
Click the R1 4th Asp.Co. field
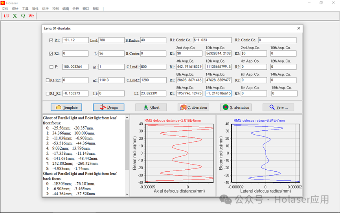189,67
